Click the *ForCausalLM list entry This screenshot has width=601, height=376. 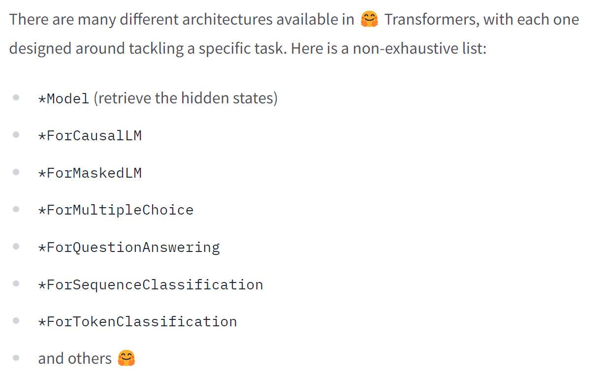(90, 135)
